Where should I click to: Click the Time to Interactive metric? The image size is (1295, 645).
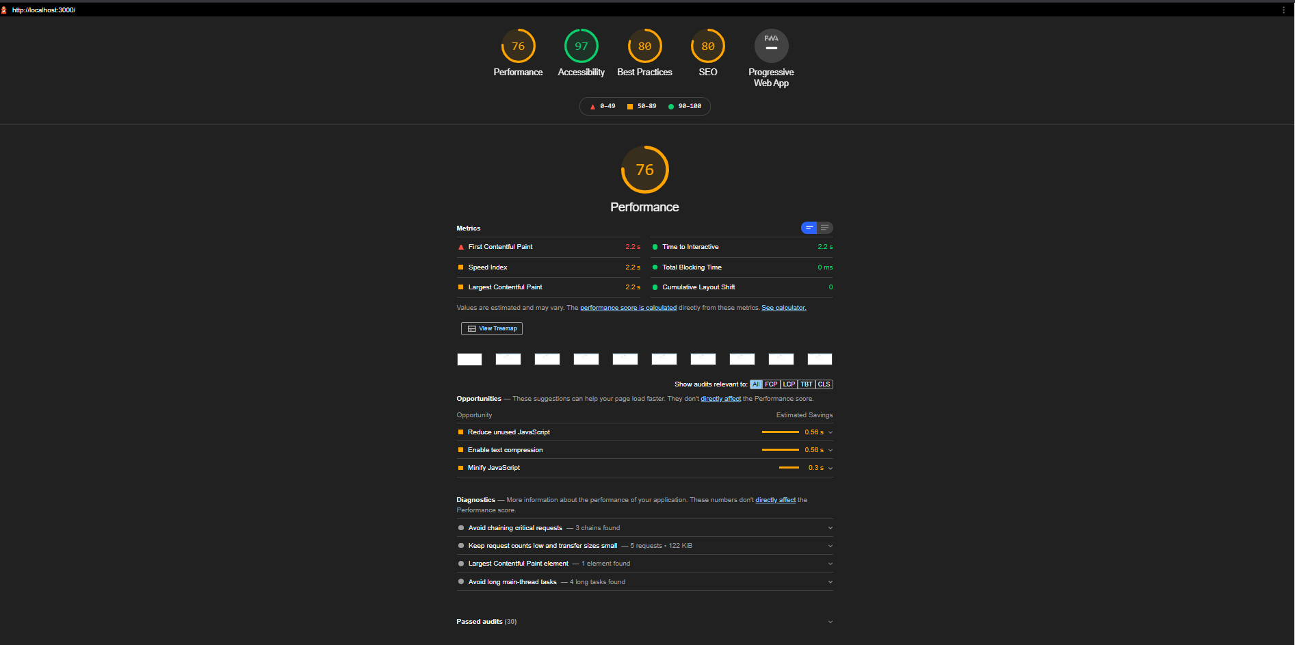coord(742,247)
